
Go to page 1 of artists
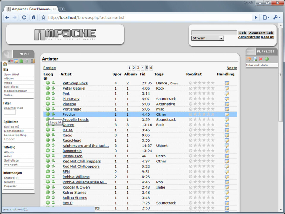(x=129, y=68)
